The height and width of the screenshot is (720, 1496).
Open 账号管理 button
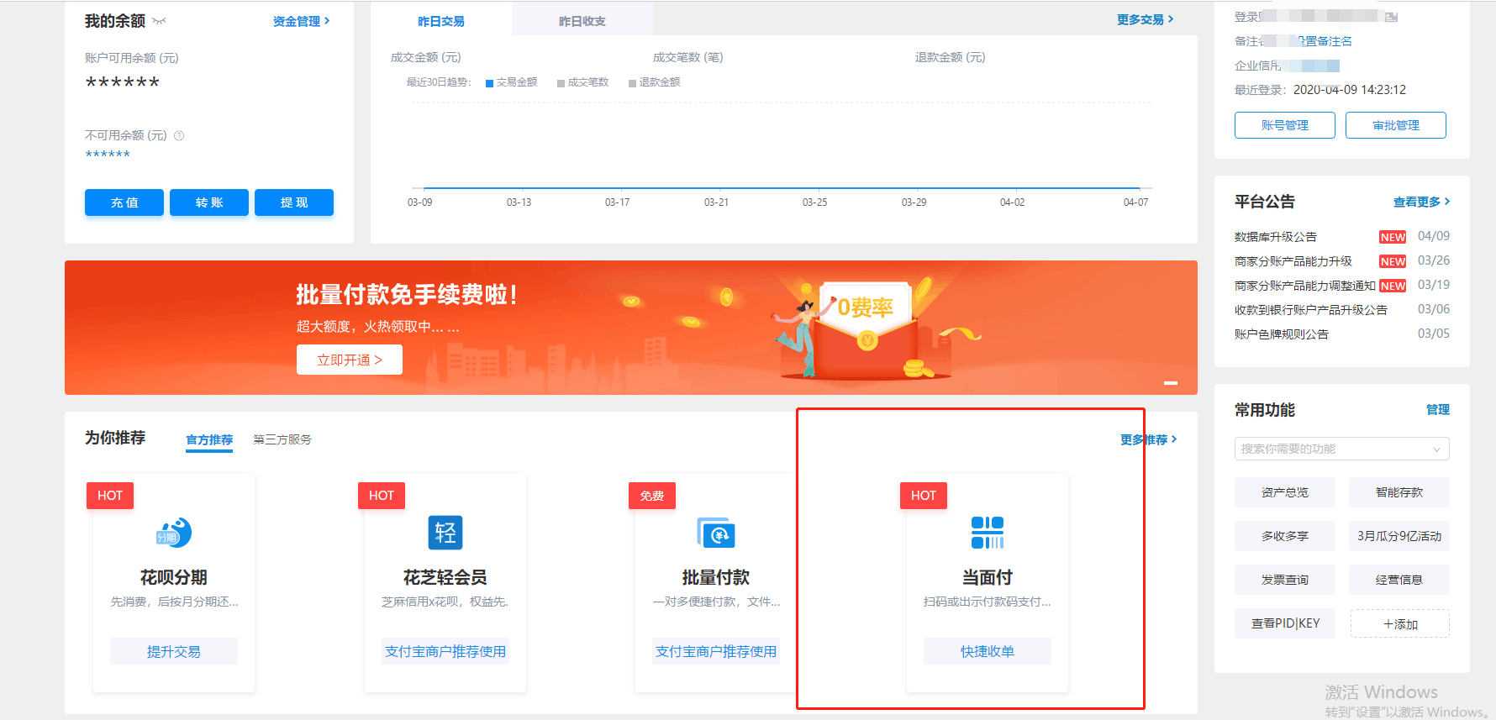[1285, 125]
